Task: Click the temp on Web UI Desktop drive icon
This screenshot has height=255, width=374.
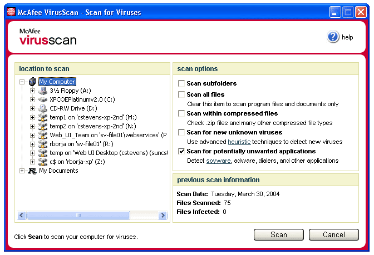Action: coord(43,153)
